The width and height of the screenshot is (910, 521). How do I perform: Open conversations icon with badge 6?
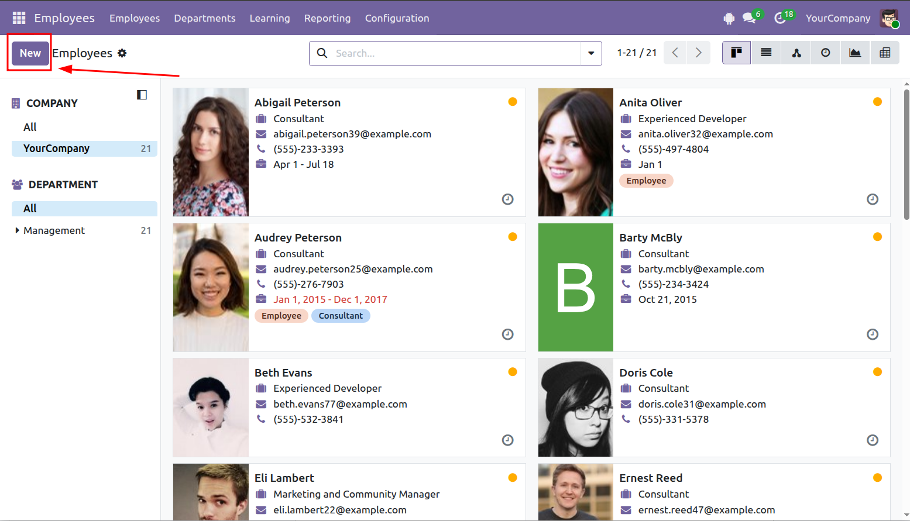(x=750, y=18)
